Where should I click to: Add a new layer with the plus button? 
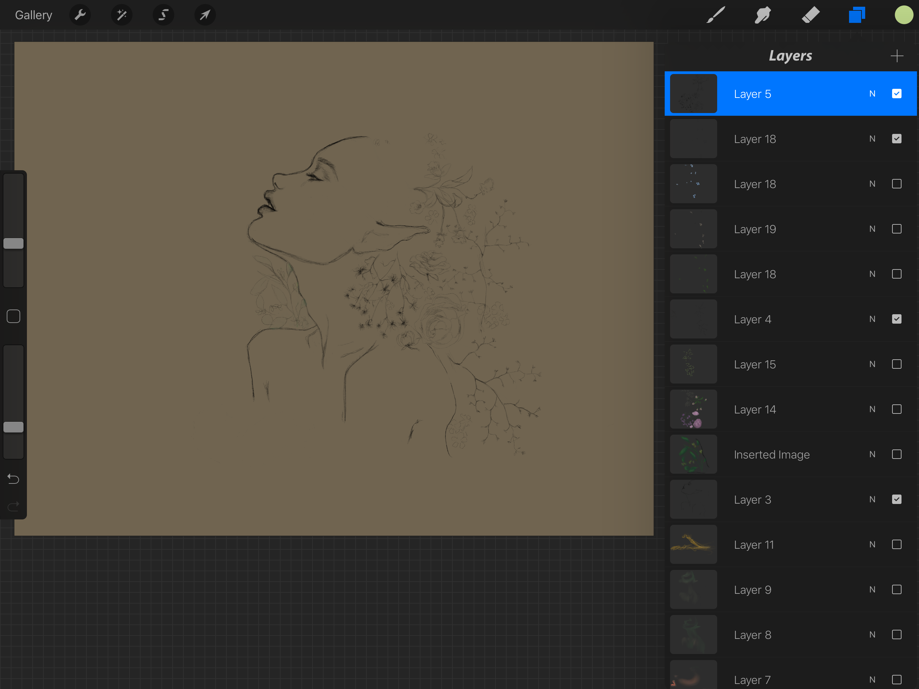coord(896,56)
